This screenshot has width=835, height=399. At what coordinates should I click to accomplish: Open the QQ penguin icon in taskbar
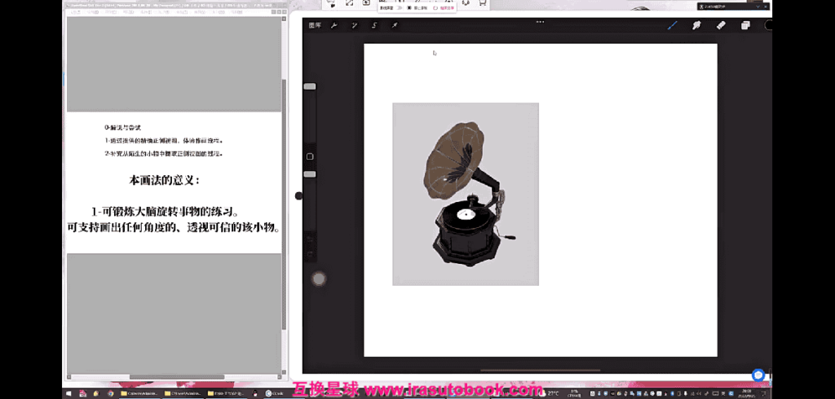[x=255, y=393]
